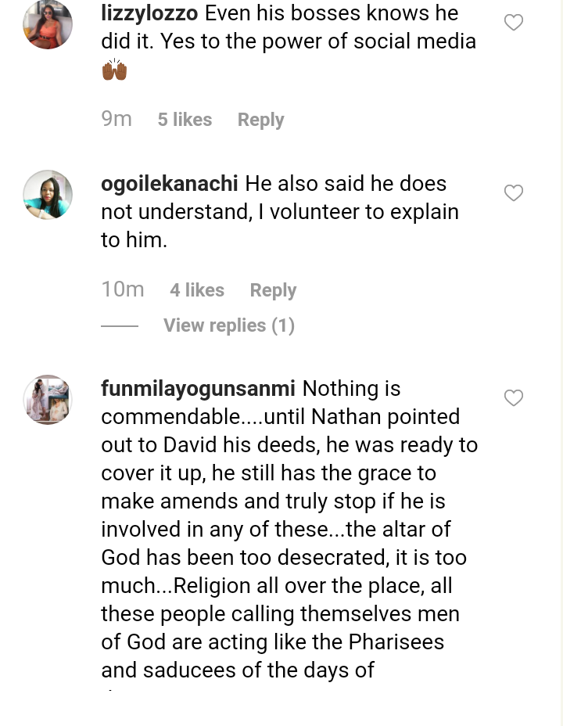Reply to ogoilekanachi's comment
This screenshot has height=726, width=563.
coord(273,290)
